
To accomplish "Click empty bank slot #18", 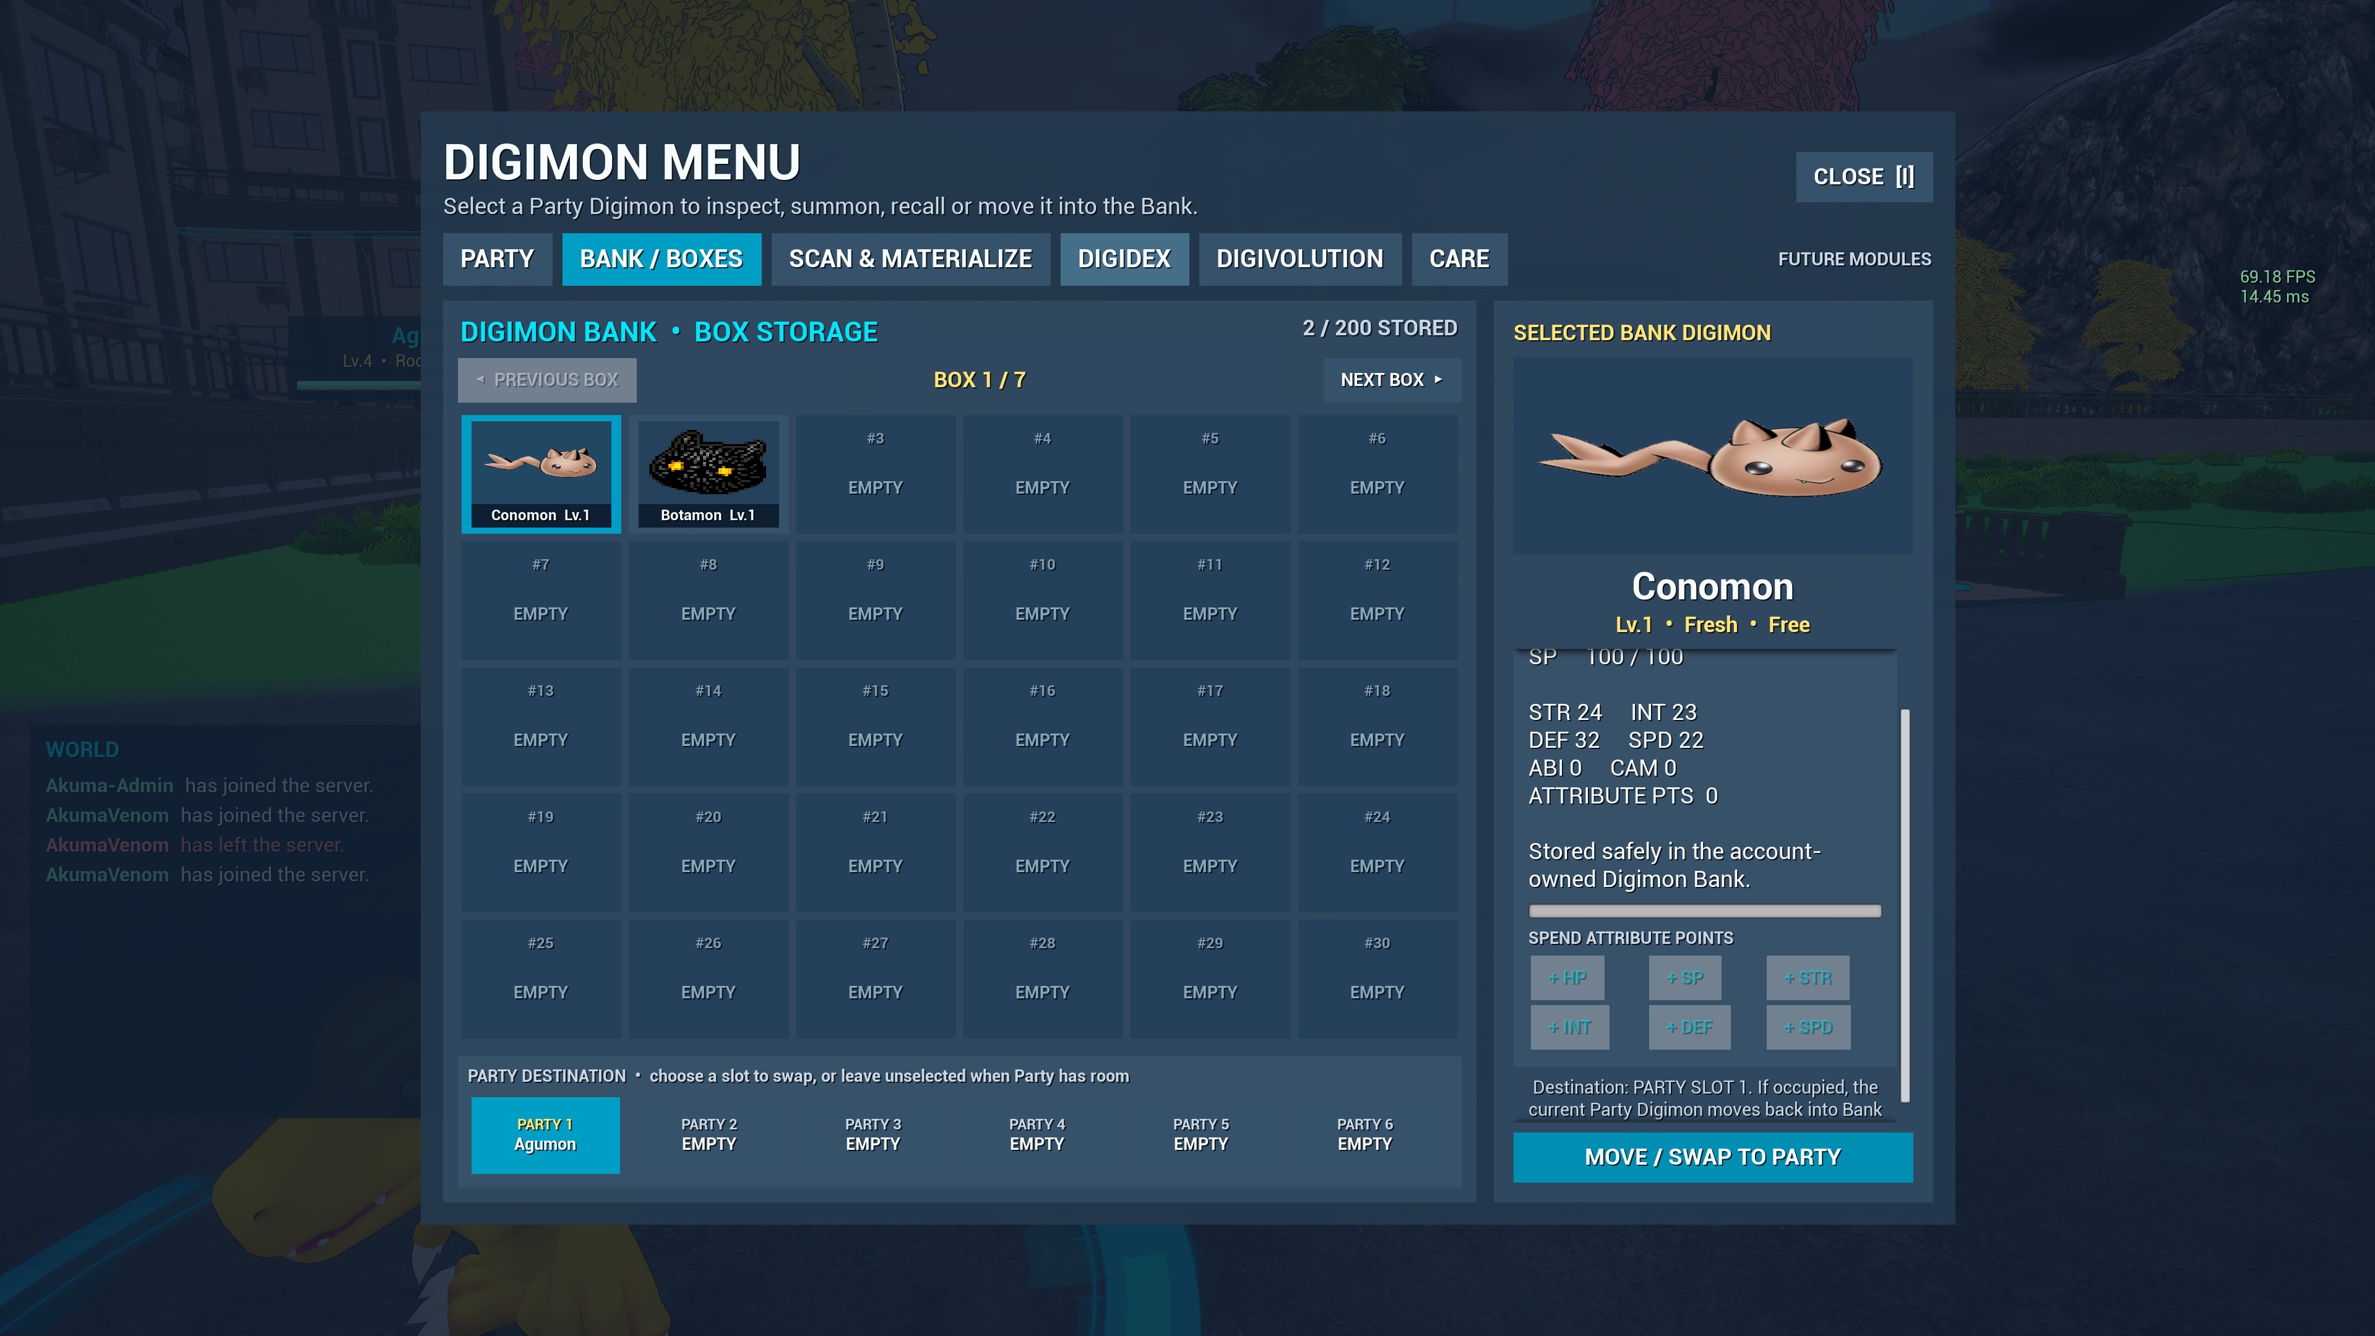I will (1377, 726).
